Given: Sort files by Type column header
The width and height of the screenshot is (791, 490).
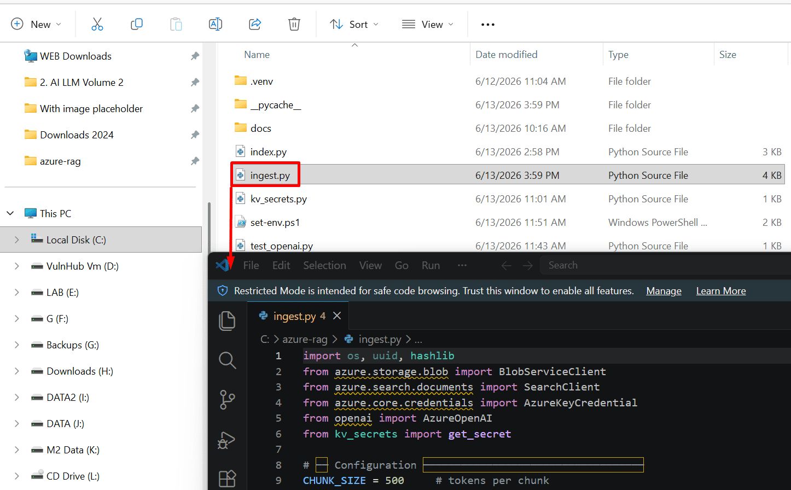Looking at the screenshot, I should tap(619, 55).
